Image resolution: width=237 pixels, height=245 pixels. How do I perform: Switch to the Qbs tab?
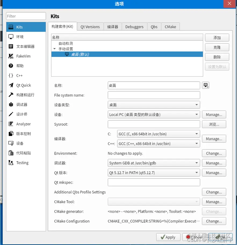click(154, 27)
